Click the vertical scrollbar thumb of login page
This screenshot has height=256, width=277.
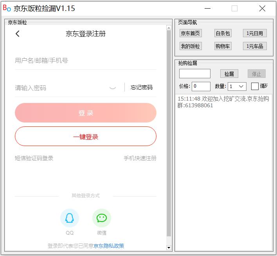tap(169, 133)
